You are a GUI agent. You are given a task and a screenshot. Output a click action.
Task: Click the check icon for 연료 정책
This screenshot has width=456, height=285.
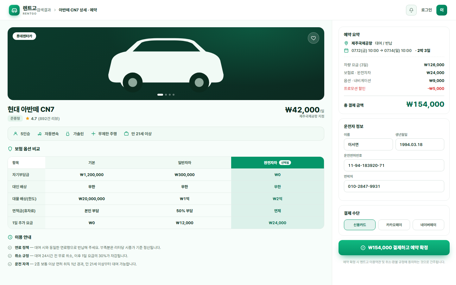10,248
